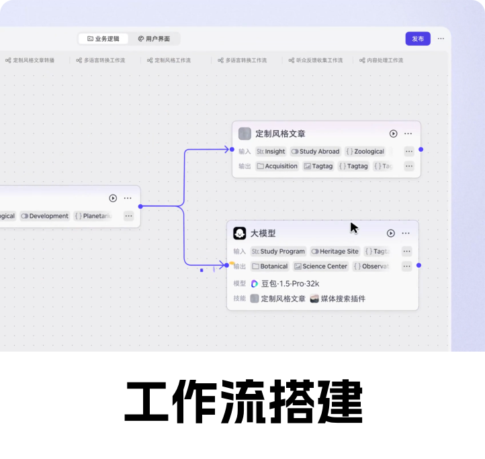The height and width of the screenshot is (459, 485).
Task: Open the left node header more menu
Action: click(128, 198)
